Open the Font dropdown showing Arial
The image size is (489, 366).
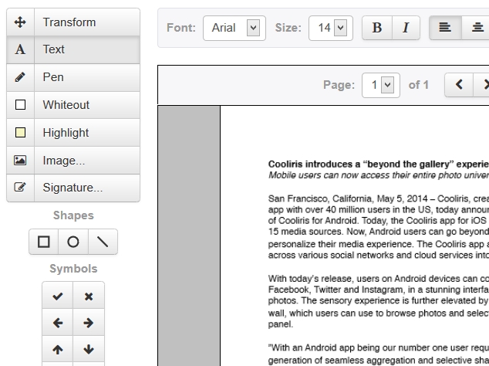234,28
